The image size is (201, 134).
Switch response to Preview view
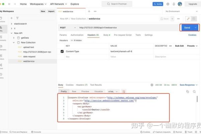coord(85,91)
